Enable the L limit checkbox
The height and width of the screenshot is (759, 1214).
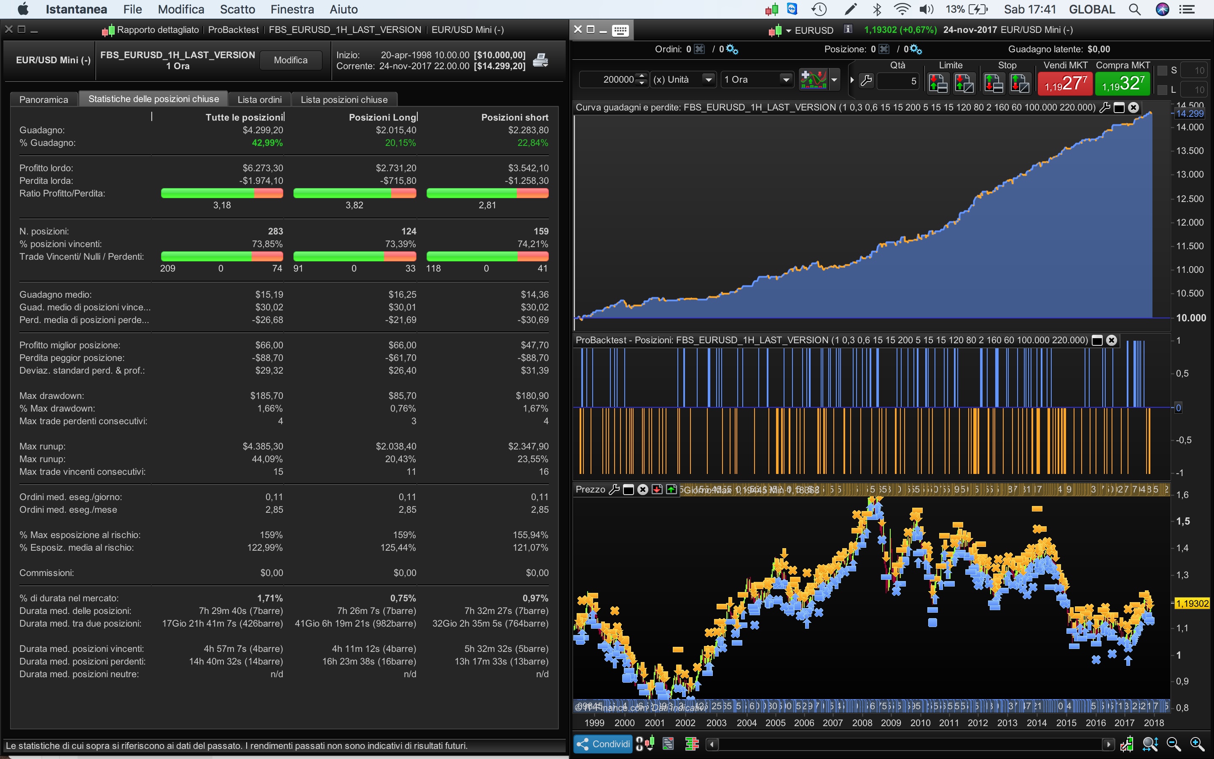tap(1162, 90)
